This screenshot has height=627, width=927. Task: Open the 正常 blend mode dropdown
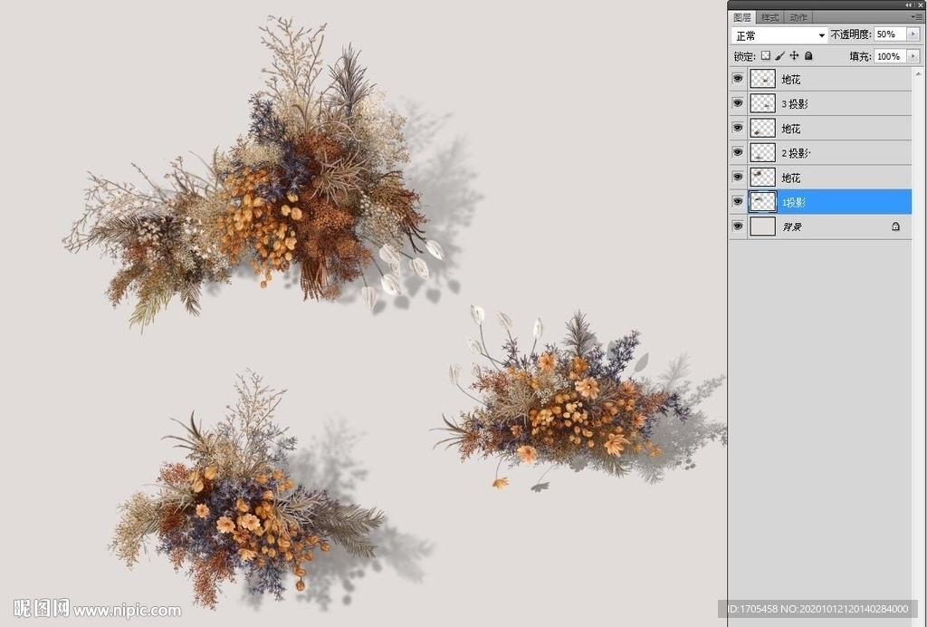[780, 35]
